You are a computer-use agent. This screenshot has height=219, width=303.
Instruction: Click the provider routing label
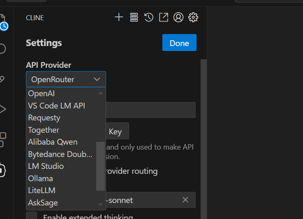[132, 171]
